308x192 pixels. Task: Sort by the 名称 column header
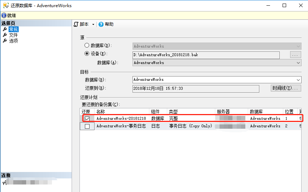coord(122,112)
